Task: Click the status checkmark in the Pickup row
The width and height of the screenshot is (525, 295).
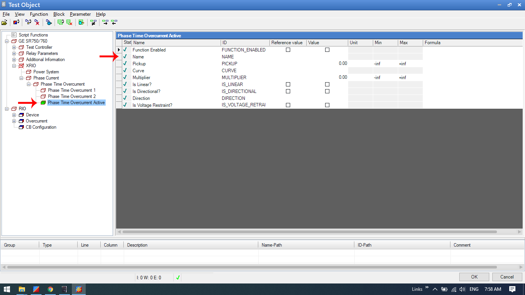Action: pyautogui.click(x=125, y=63)
